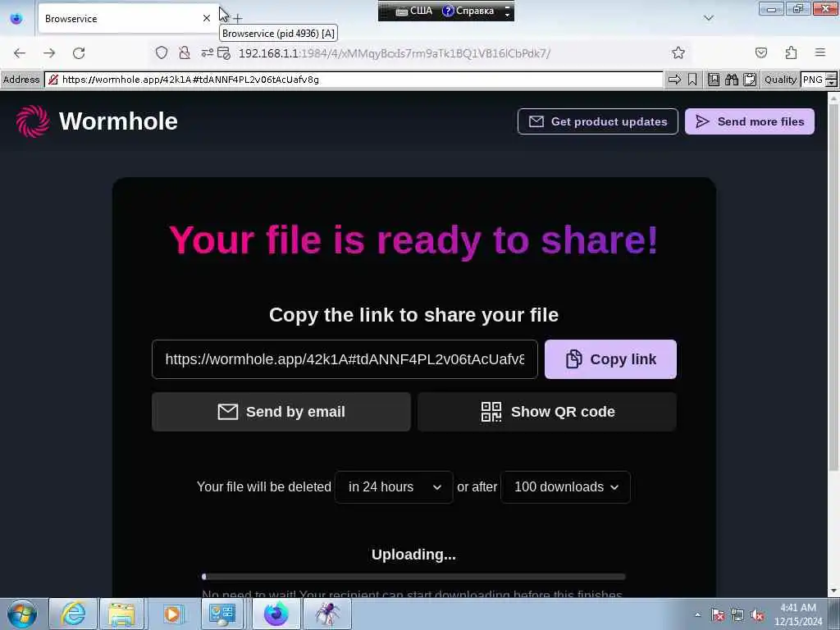Click the Browservice clipboard icon

tap(750, 80)
